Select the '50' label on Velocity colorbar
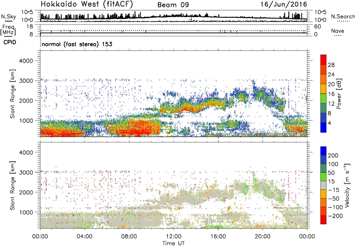The height and width of the screenshot is (246, 355). pyautogui.click(x=331, y=173)
